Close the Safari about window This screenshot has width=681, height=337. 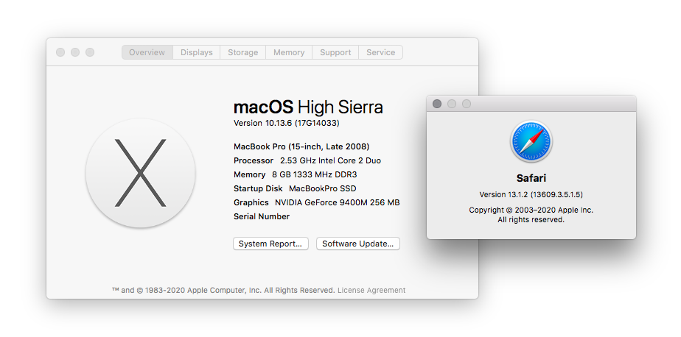tap(437, 104)
